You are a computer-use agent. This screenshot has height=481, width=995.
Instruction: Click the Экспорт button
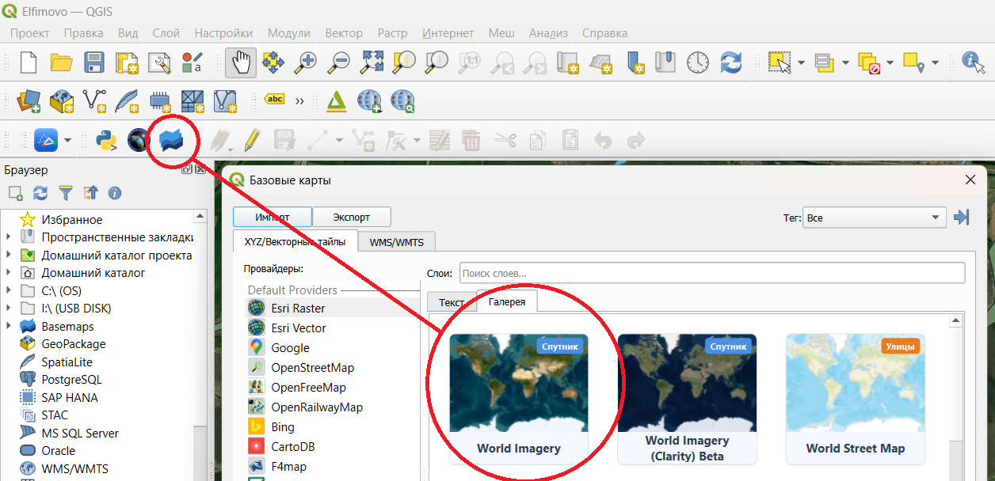352,217
